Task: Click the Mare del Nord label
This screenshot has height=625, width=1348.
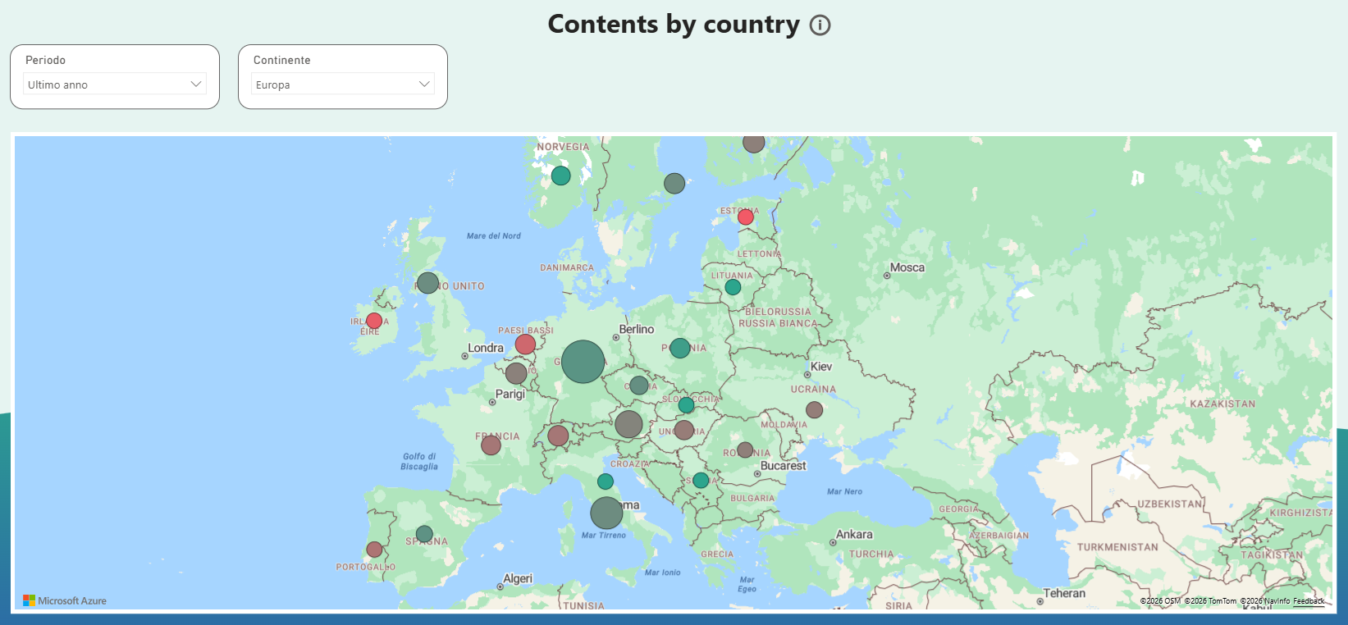Action: click(x=494, y=235)
